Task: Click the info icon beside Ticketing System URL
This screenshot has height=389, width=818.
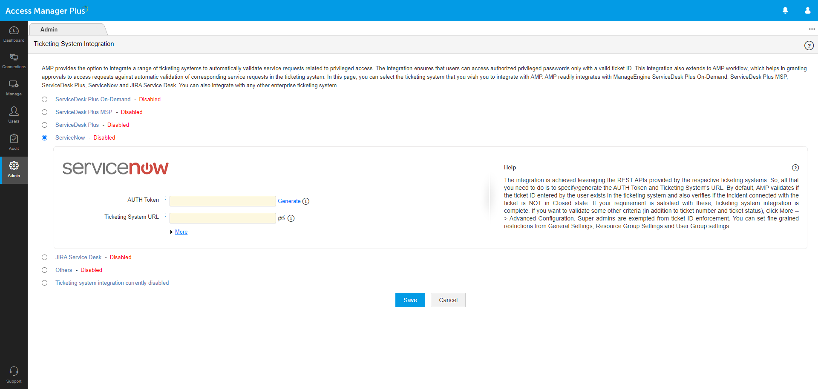Action: click(291, 218)
